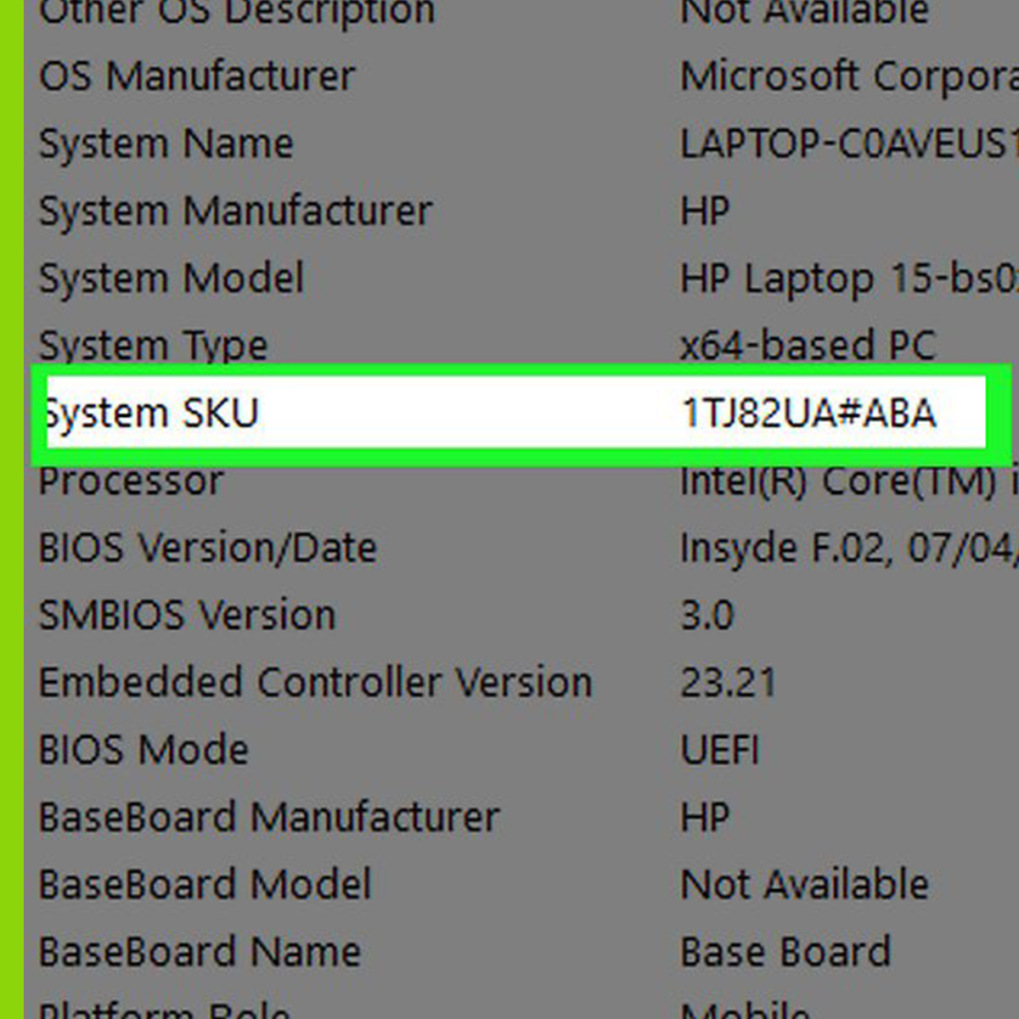Select the BaseBoard Model row label
1019x1019 pixels.
click(205, 884)
